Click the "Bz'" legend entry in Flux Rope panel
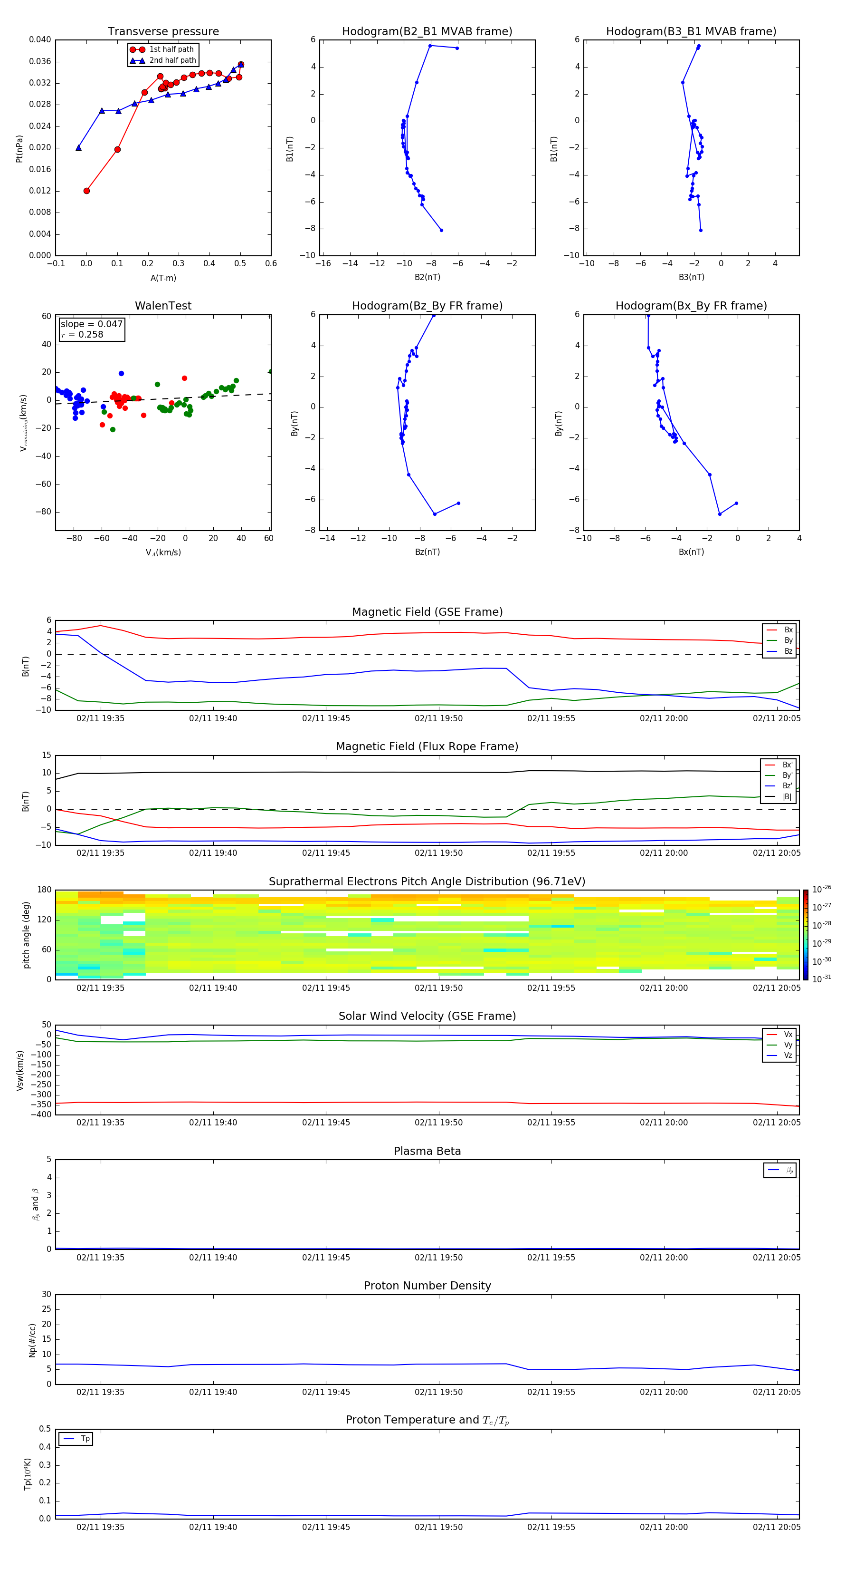Image resolution: width=855 pixels, height=1569 pixels. [779, 786]
